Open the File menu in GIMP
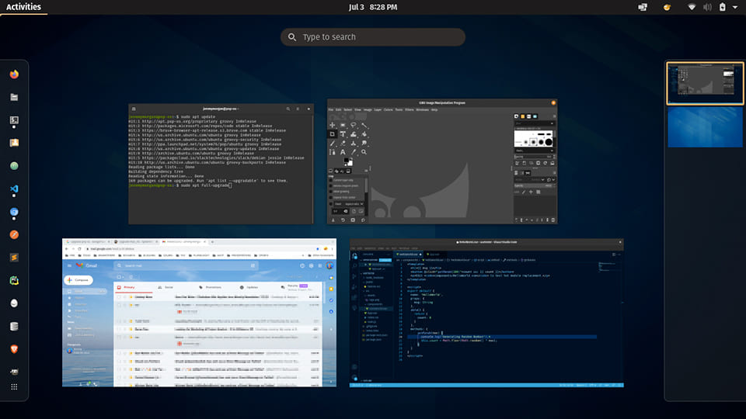The width and height of the screenshot is (746, 419). click(x=331, y=109)
